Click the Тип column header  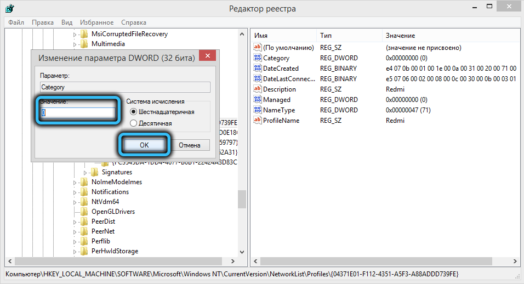pos(326,36)
